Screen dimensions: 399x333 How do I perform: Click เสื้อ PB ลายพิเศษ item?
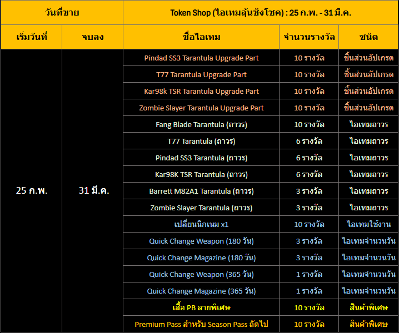tap(201, 307)
